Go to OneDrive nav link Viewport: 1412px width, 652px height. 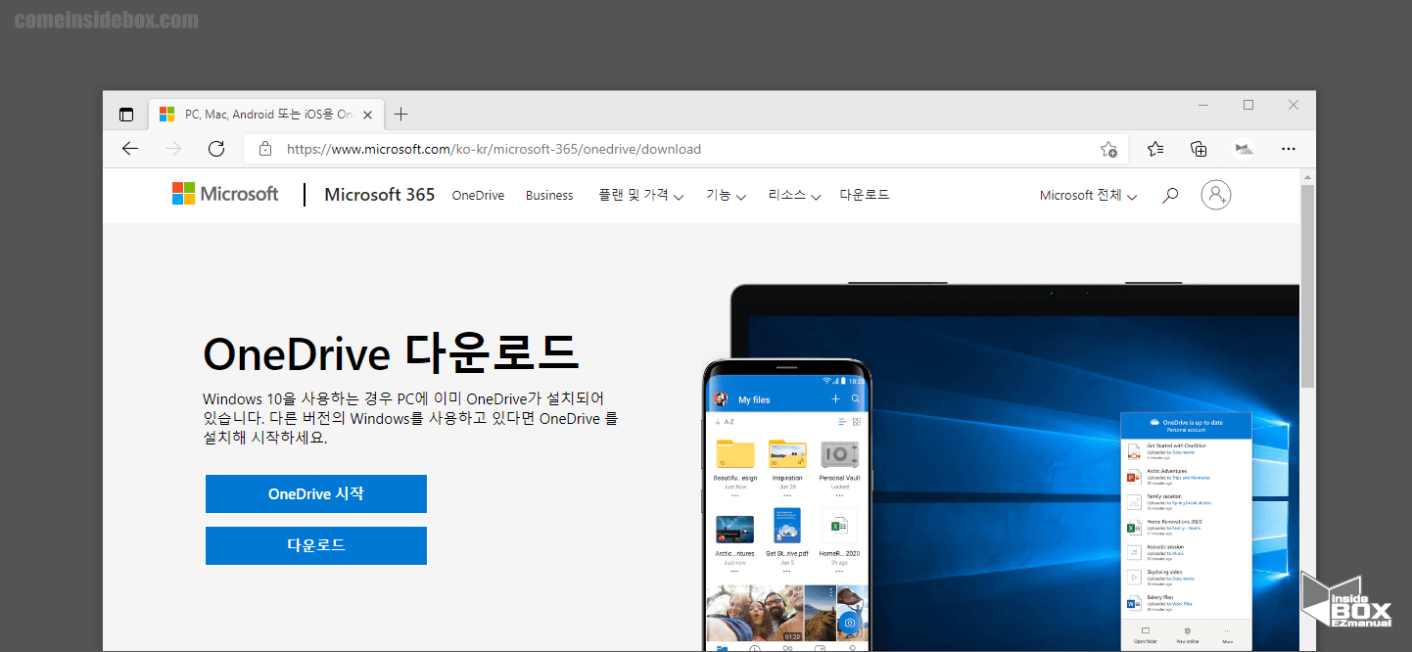478,195
